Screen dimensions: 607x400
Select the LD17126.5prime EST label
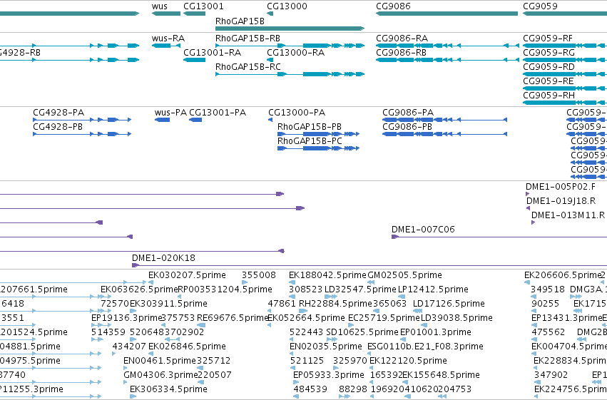(449, 304)
